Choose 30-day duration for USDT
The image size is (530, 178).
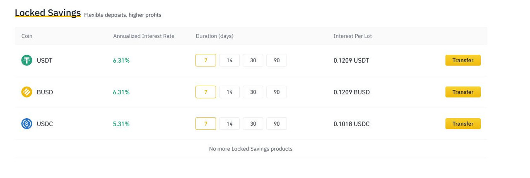pos(253,61)
